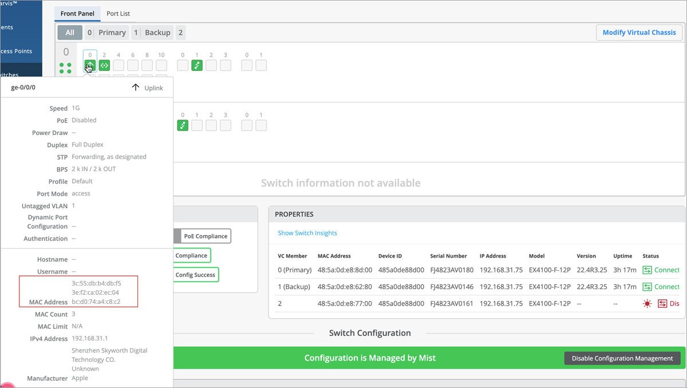Click green port 0 on second switch row
The image size is (687, 388).
pos(183,125)
